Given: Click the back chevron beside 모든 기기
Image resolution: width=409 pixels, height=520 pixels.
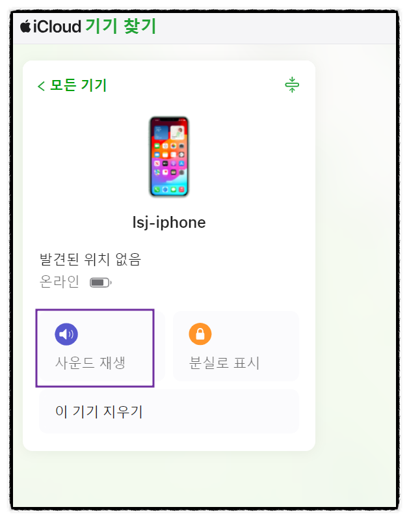Looking at the screenshot, I should (41, 86).
